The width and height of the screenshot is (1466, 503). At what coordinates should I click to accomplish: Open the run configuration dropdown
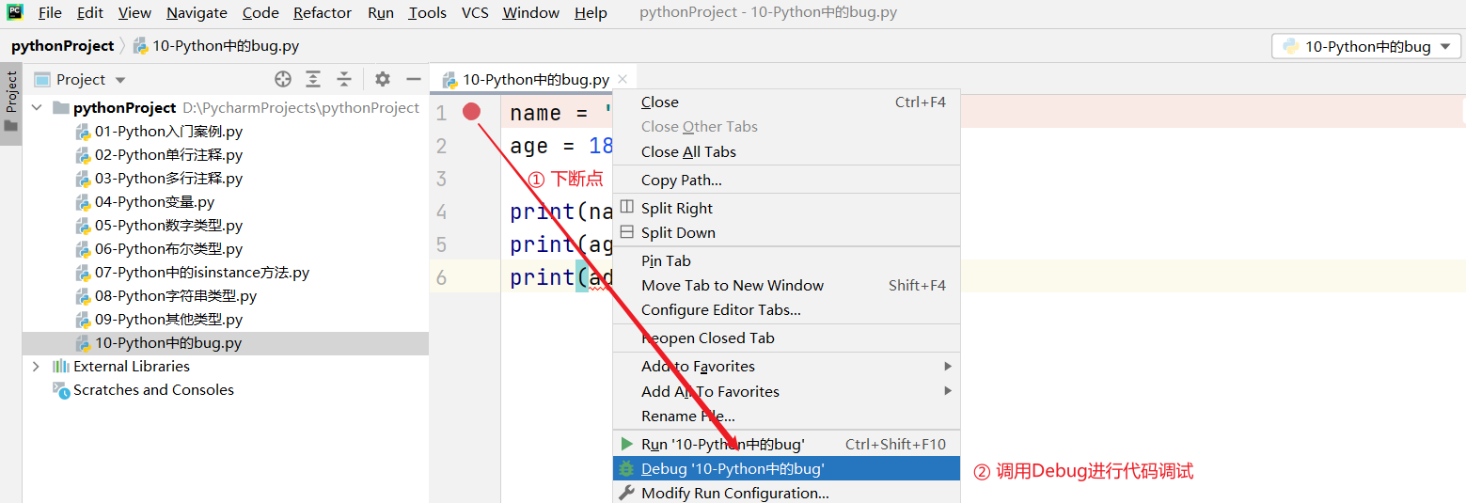[1366, 46]
